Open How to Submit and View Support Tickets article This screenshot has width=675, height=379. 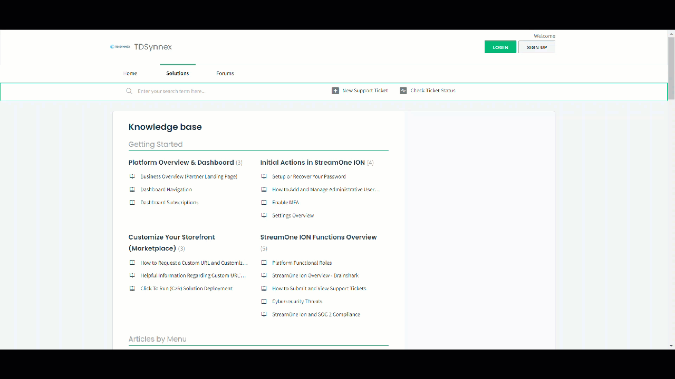[319, 288]
